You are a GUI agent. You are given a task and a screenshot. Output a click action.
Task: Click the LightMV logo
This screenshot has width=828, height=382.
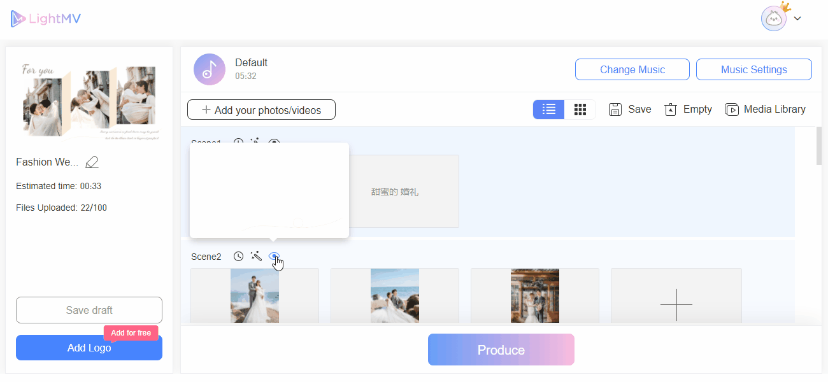(x=45, y=18)
